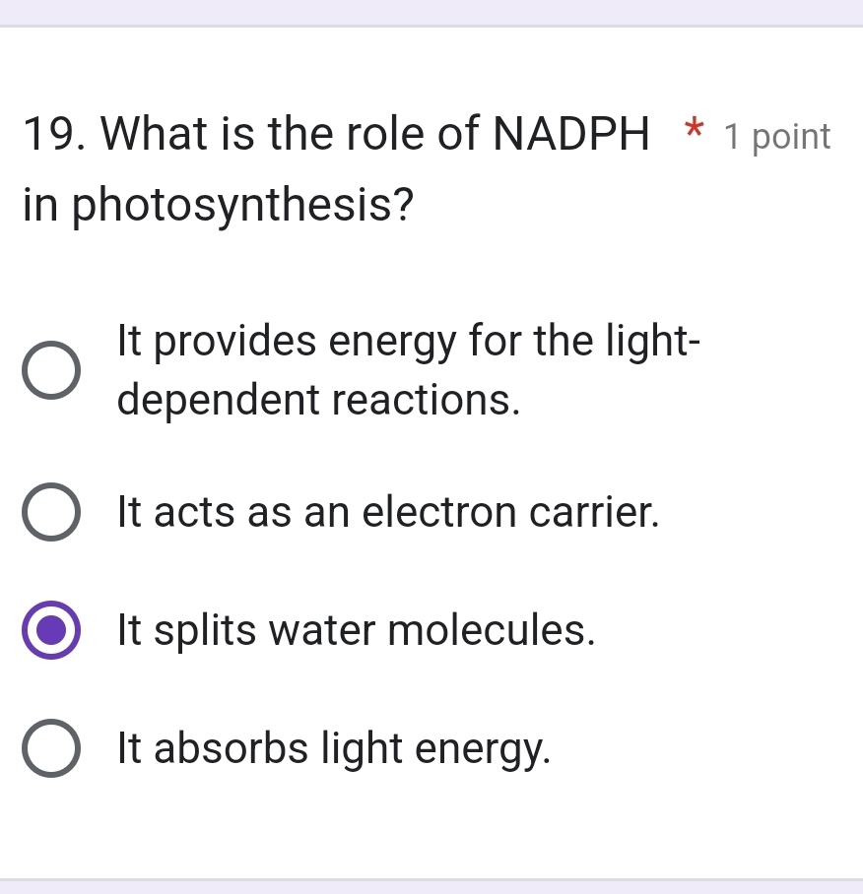Click the 'It splits water molecules.' answer text

tap(356, 630)
